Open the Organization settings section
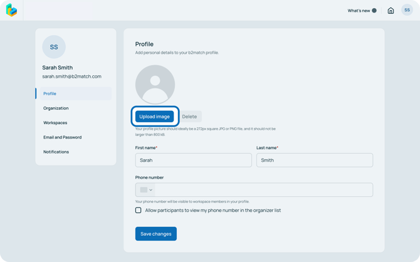 coord(56,108)
